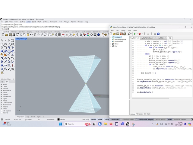Expand the scriptcontext tree node
This screenshot has width=193, height=145.
(x=111, y=42)
